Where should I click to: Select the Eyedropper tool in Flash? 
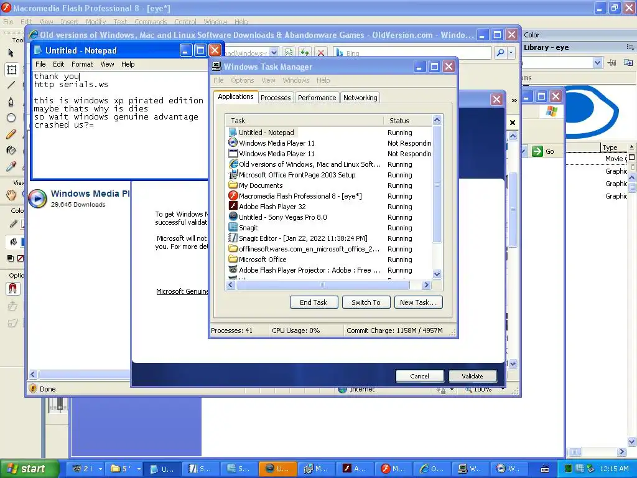tap(11, 167)
